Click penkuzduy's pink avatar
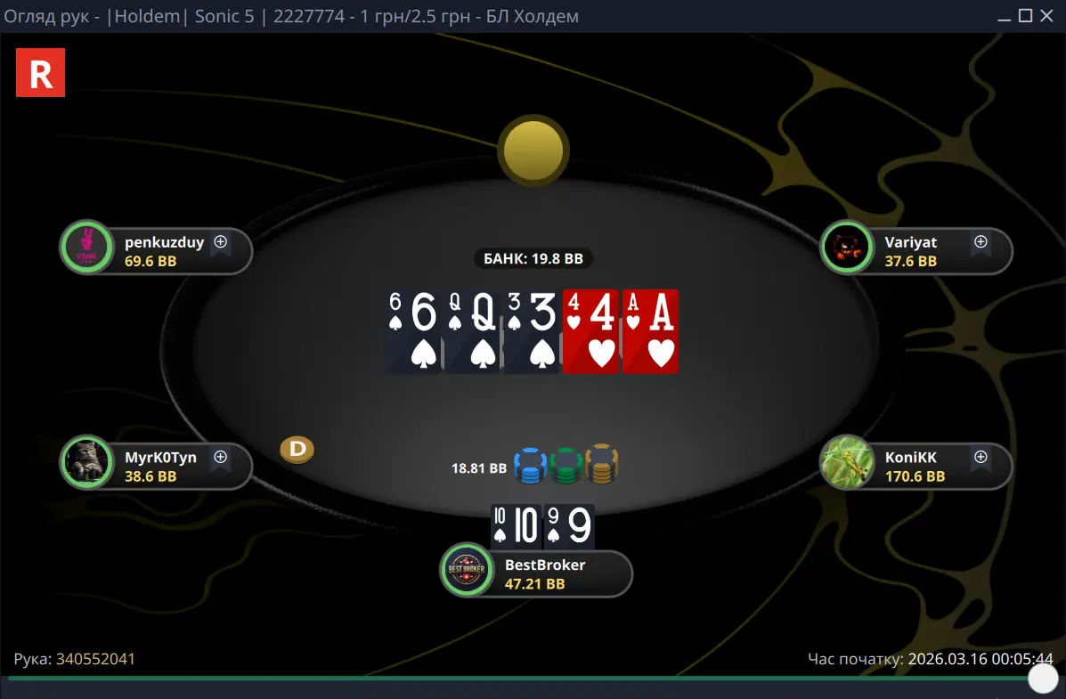The image size is (1066, 699). (x=87, y=248)
